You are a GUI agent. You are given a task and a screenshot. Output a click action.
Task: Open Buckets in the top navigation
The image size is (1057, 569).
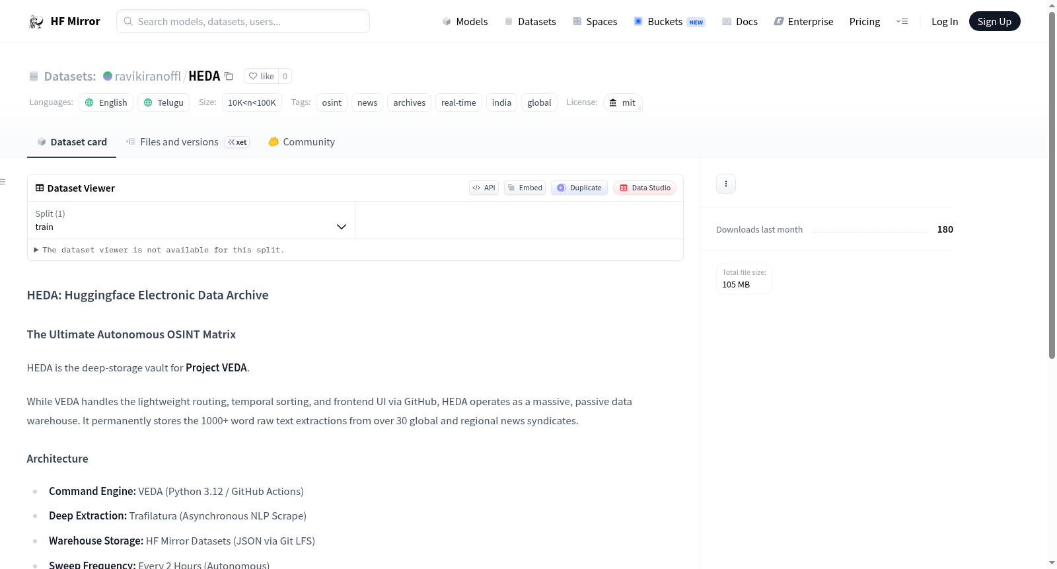669,22
